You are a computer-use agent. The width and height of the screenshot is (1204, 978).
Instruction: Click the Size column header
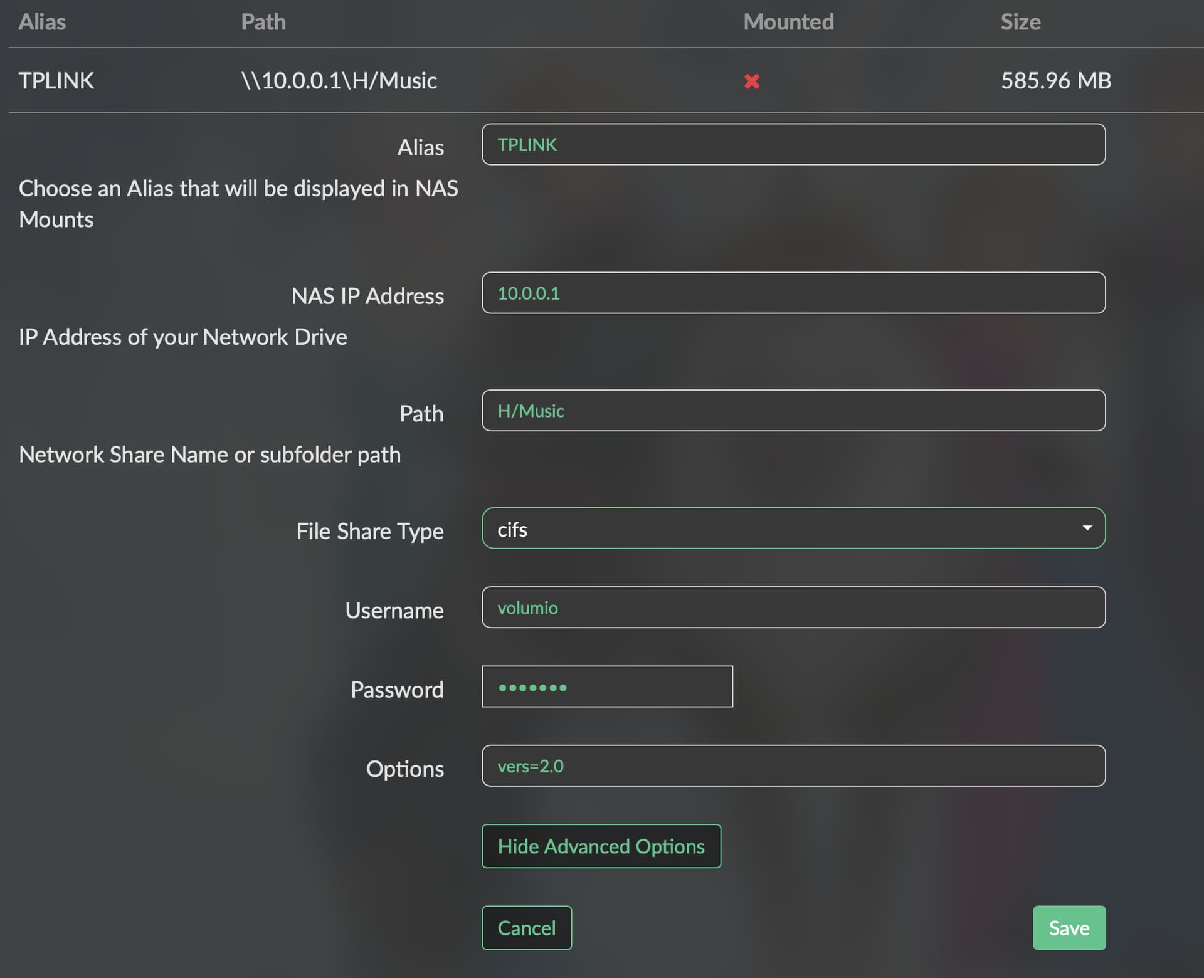tap(1020, 22)
